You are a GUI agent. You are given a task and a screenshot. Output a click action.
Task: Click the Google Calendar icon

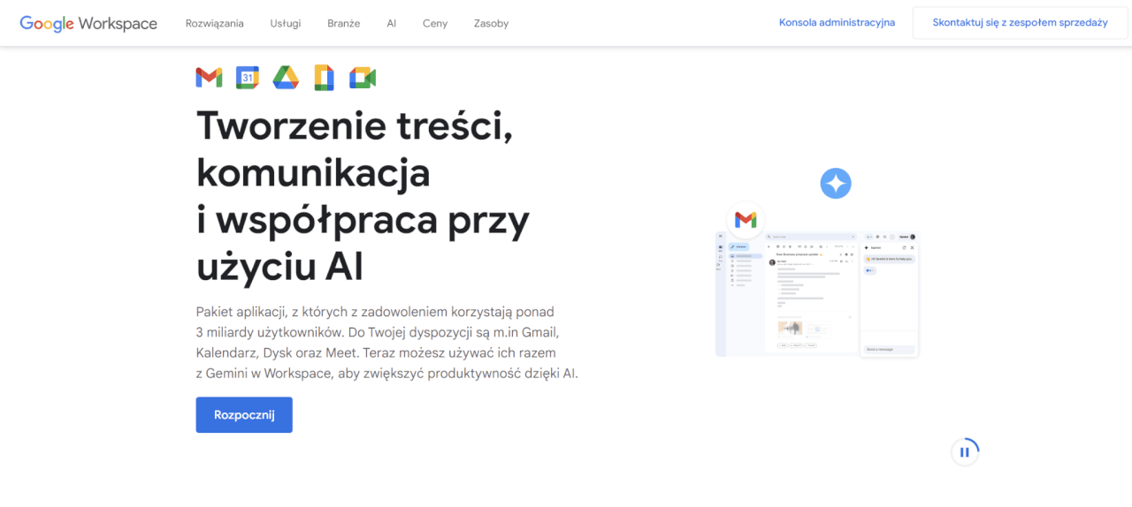248,78
